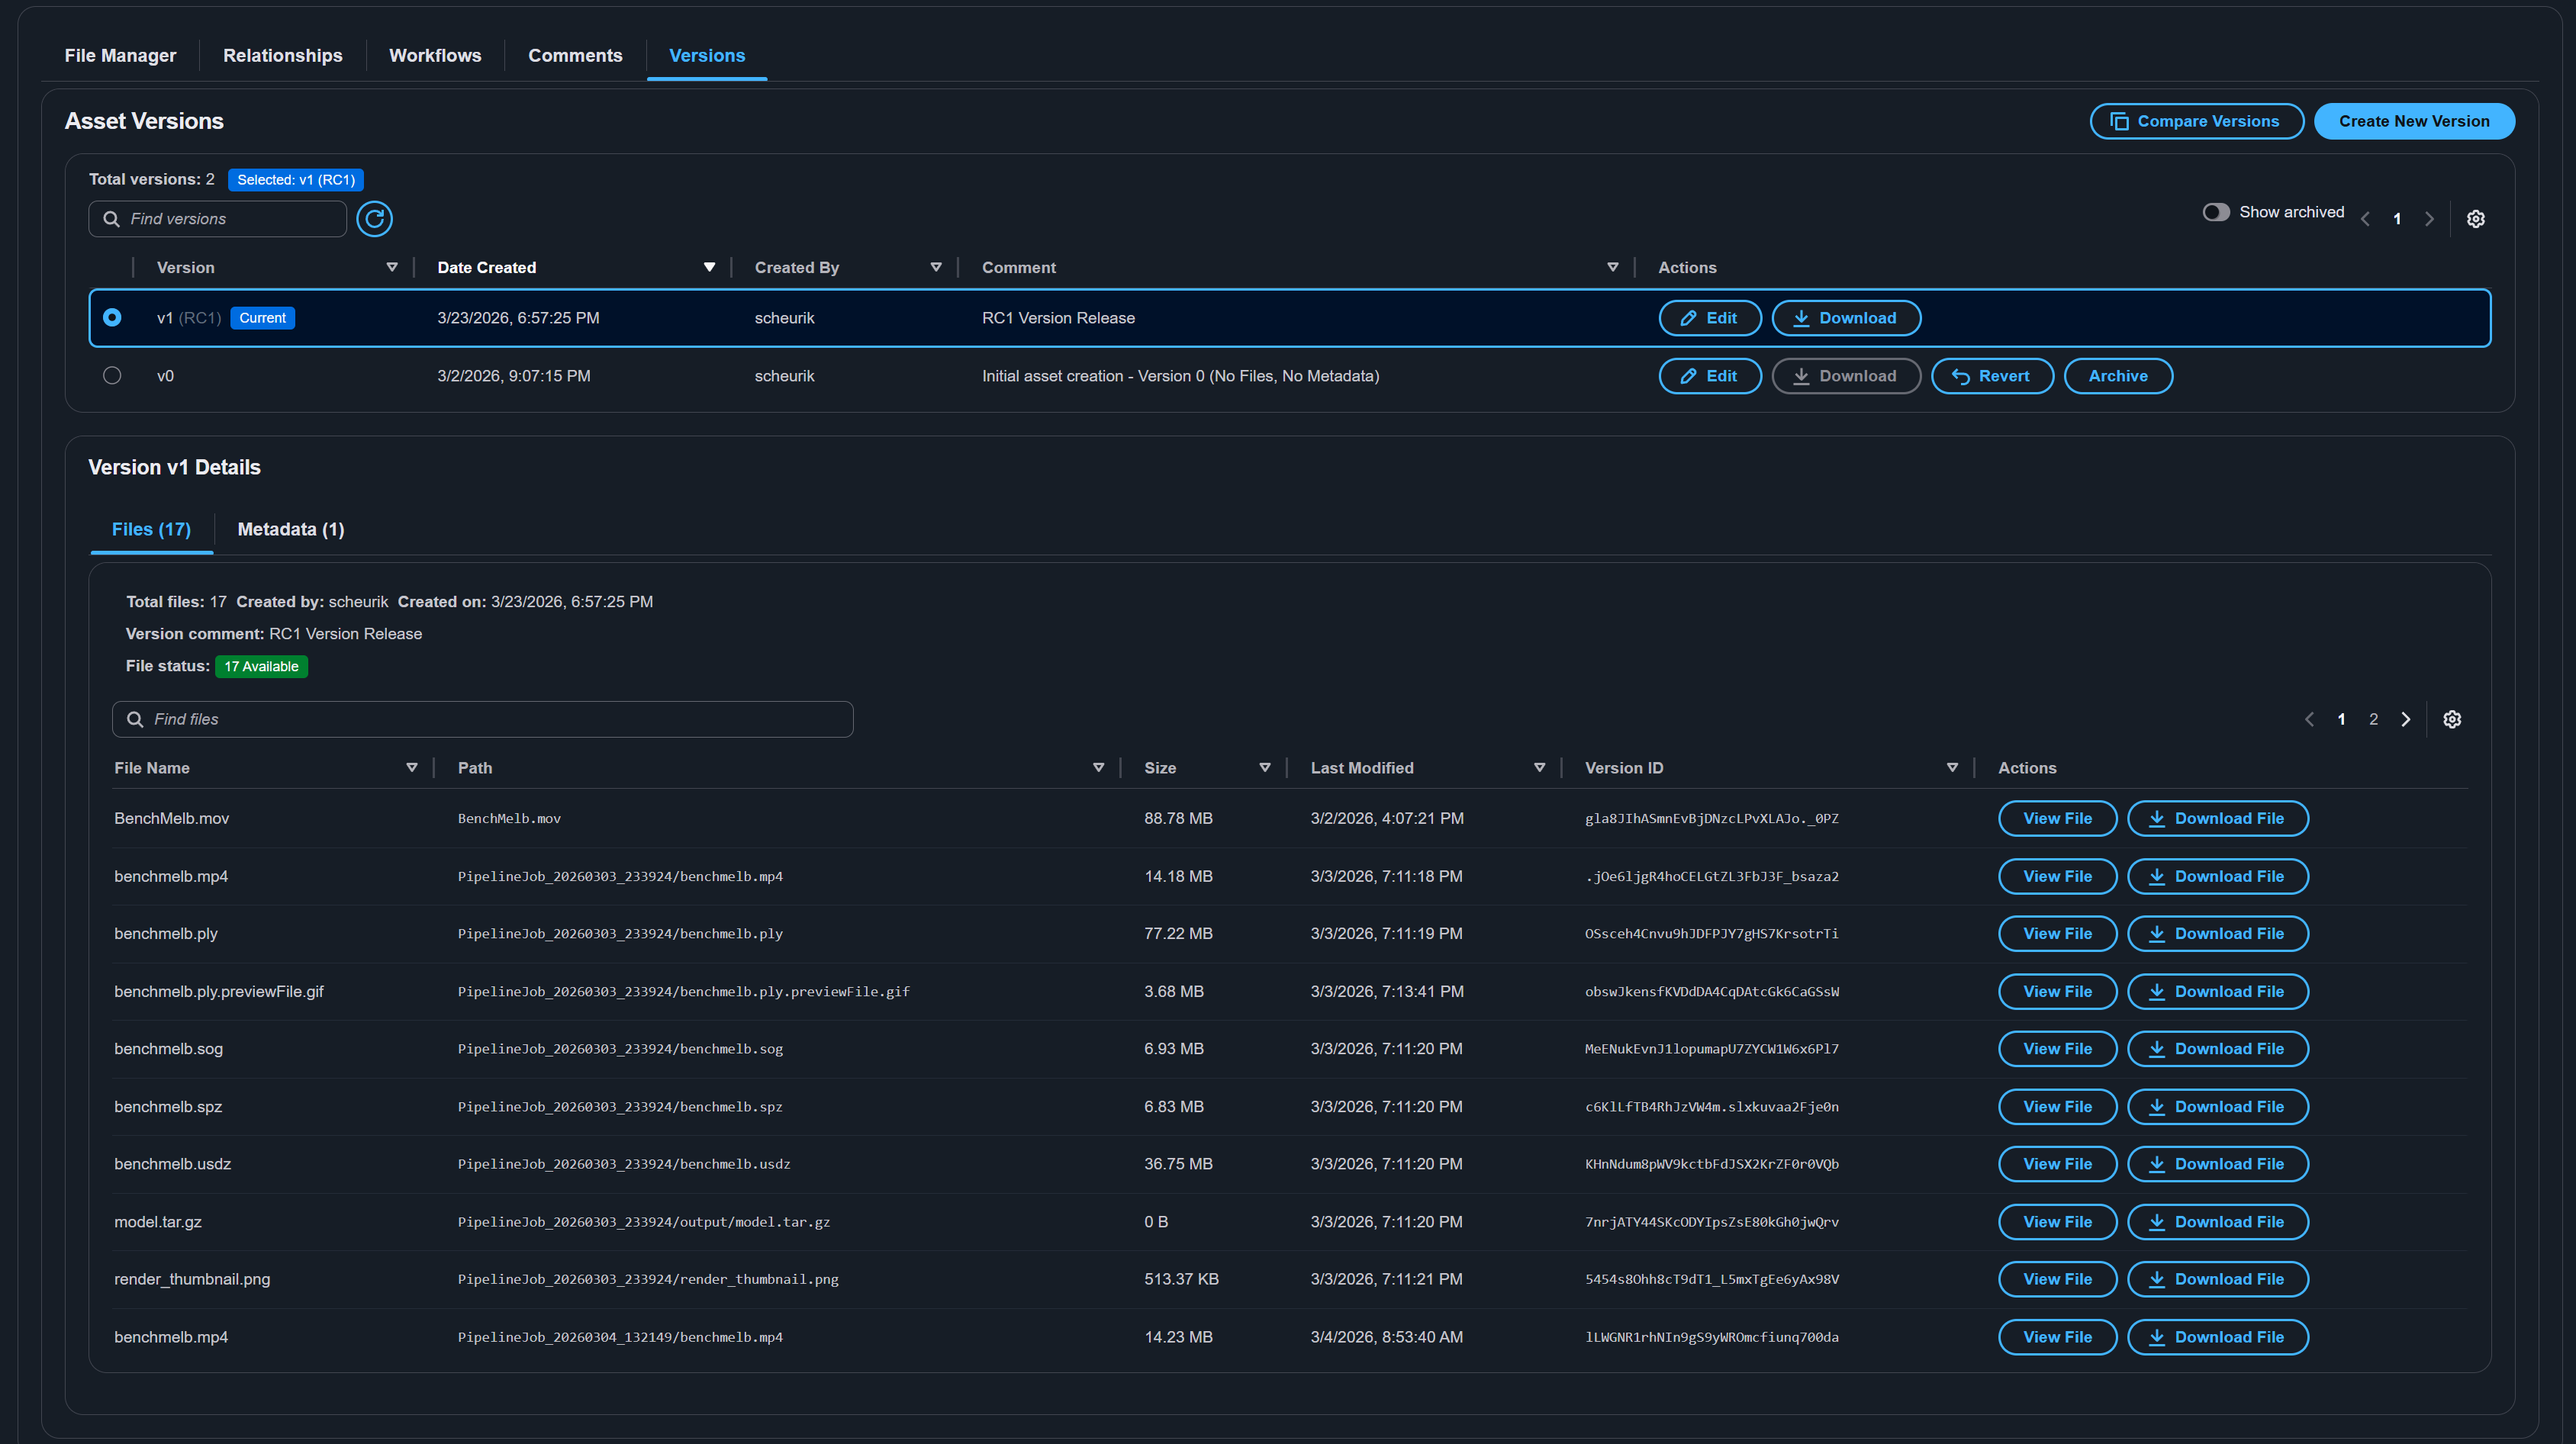The image size is (2576, 1444).
Task: Download File for model.tar.gz
Action: pos(2217,1221)
